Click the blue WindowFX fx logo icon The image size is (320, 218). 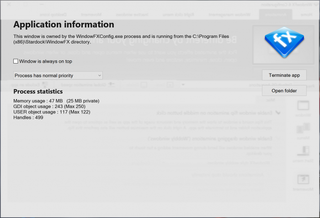(x=284, y=43)
